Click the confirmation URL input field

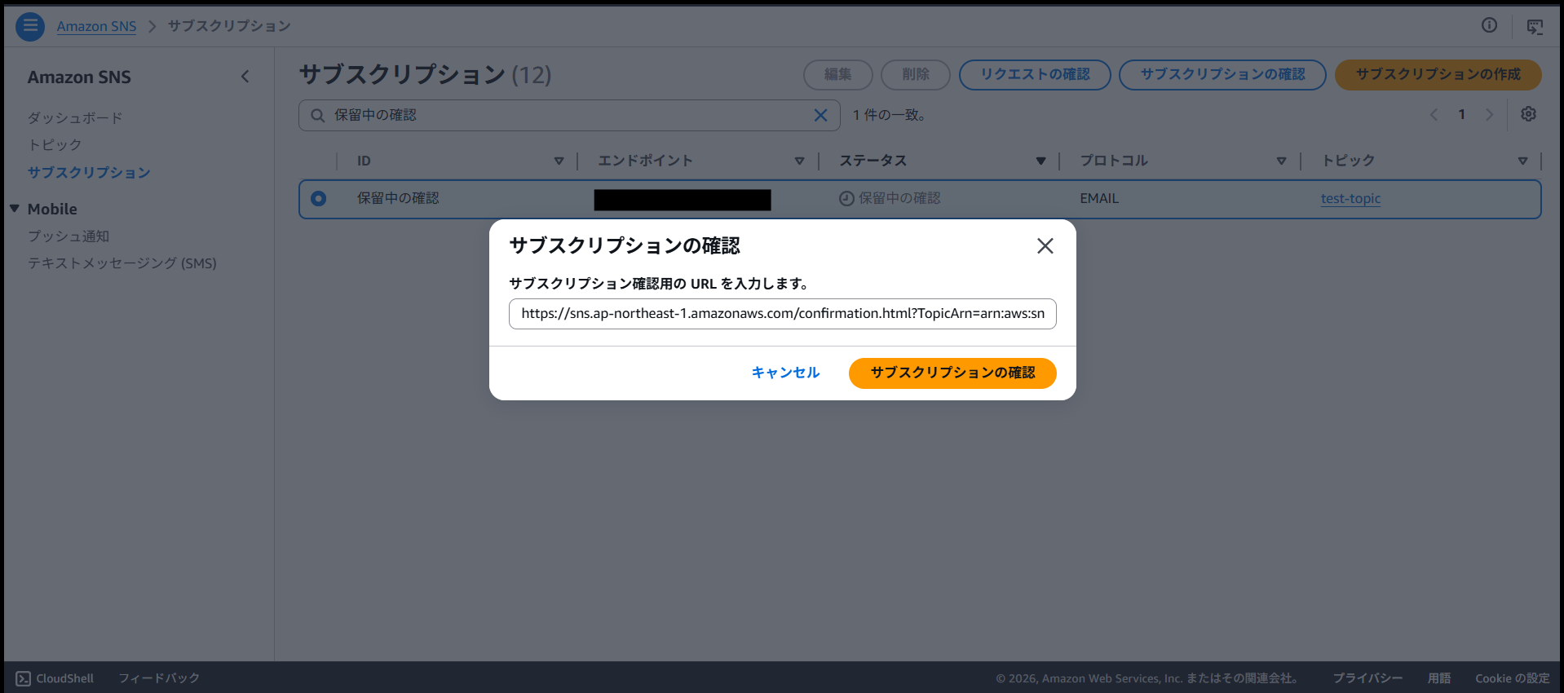pos(783,314)
